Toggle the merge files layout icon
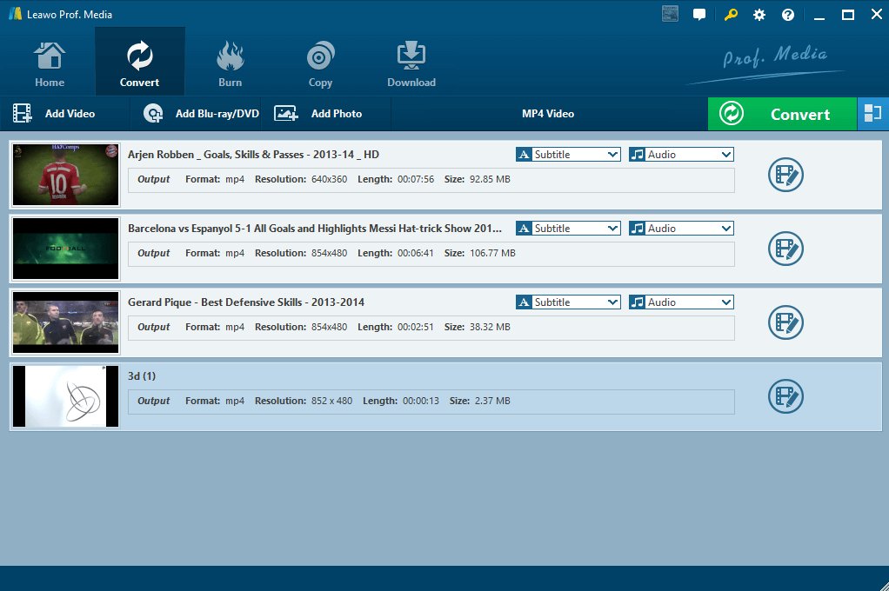 (873, 114)
